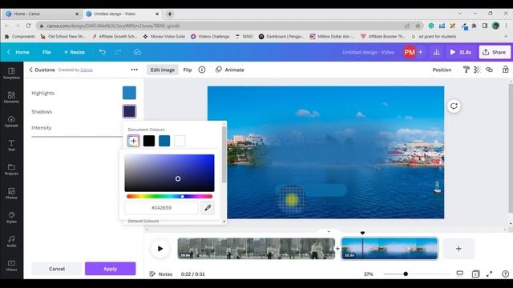Click the Share button
This screenshot has height=288, width=513.
point(495,52)
